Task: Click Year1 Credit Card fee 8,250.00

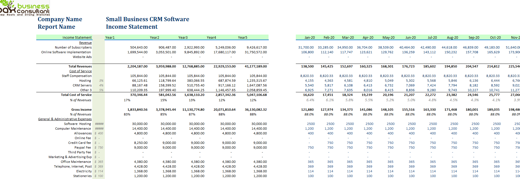Action: point(141,143)
